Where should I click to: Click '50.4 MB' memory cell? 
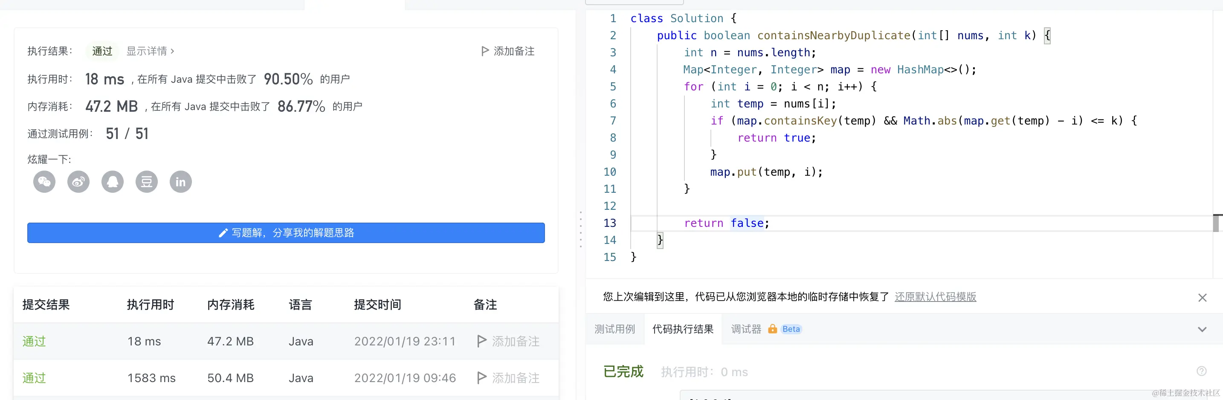[x=230, y=378]
